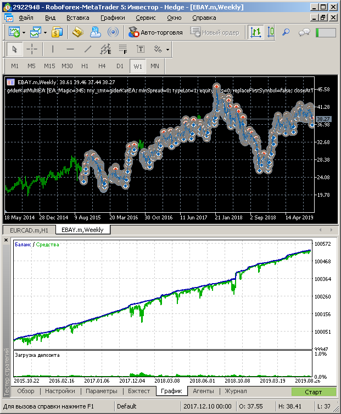The width and height of the screenshot is (341, 414).
Task: Open the Параметры tester tab
Action: 102,391
